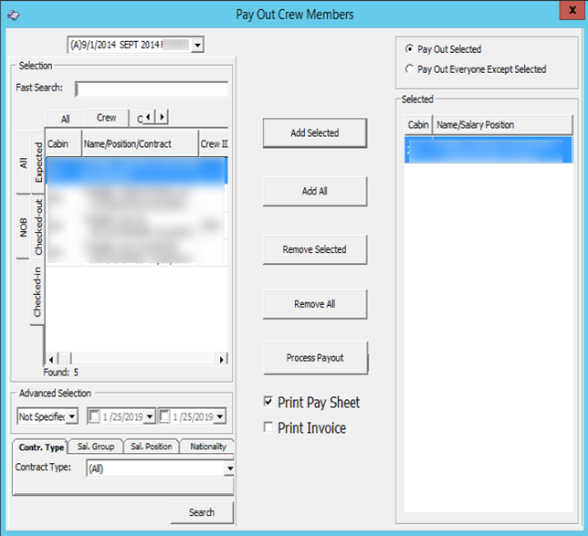Switch to the Crew tab
The width and height of the screenshot is (588, 536).
point(107,118)
